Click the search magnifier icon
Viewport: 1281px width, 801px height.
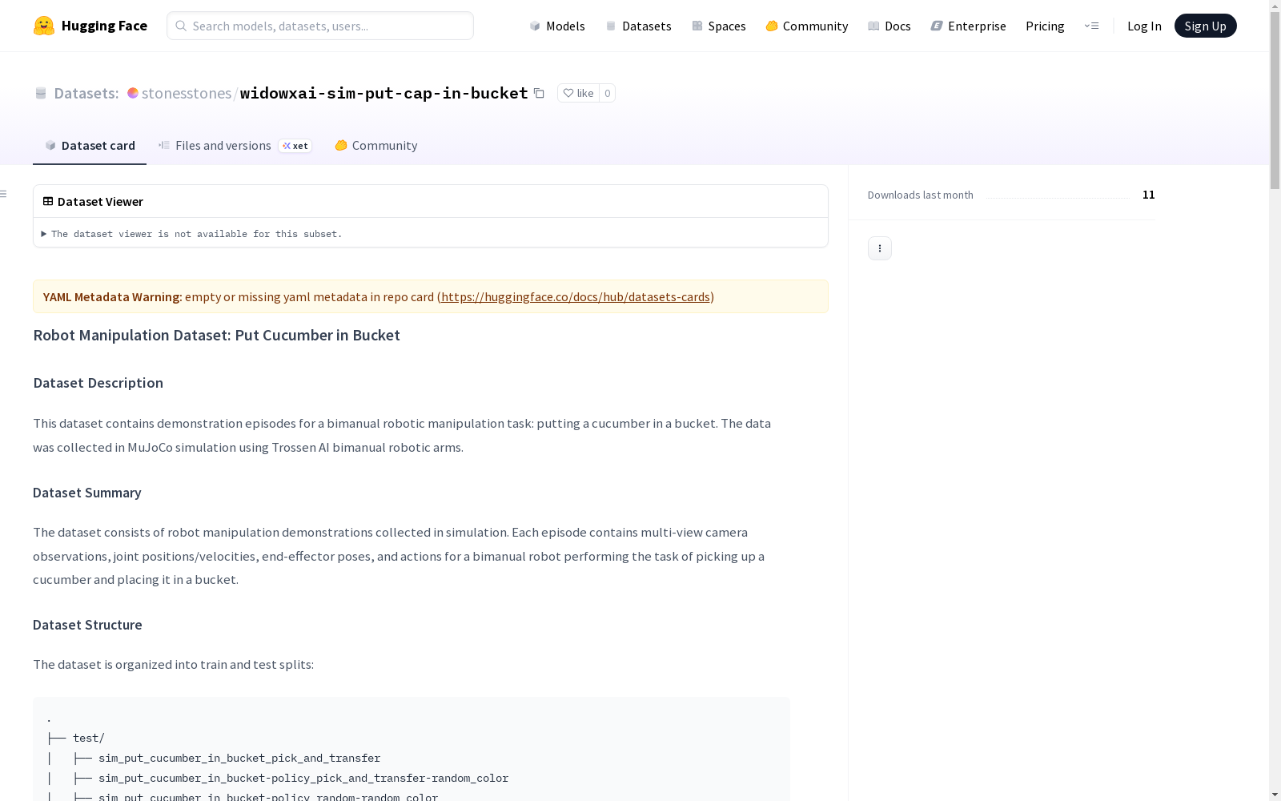point(181,26)
